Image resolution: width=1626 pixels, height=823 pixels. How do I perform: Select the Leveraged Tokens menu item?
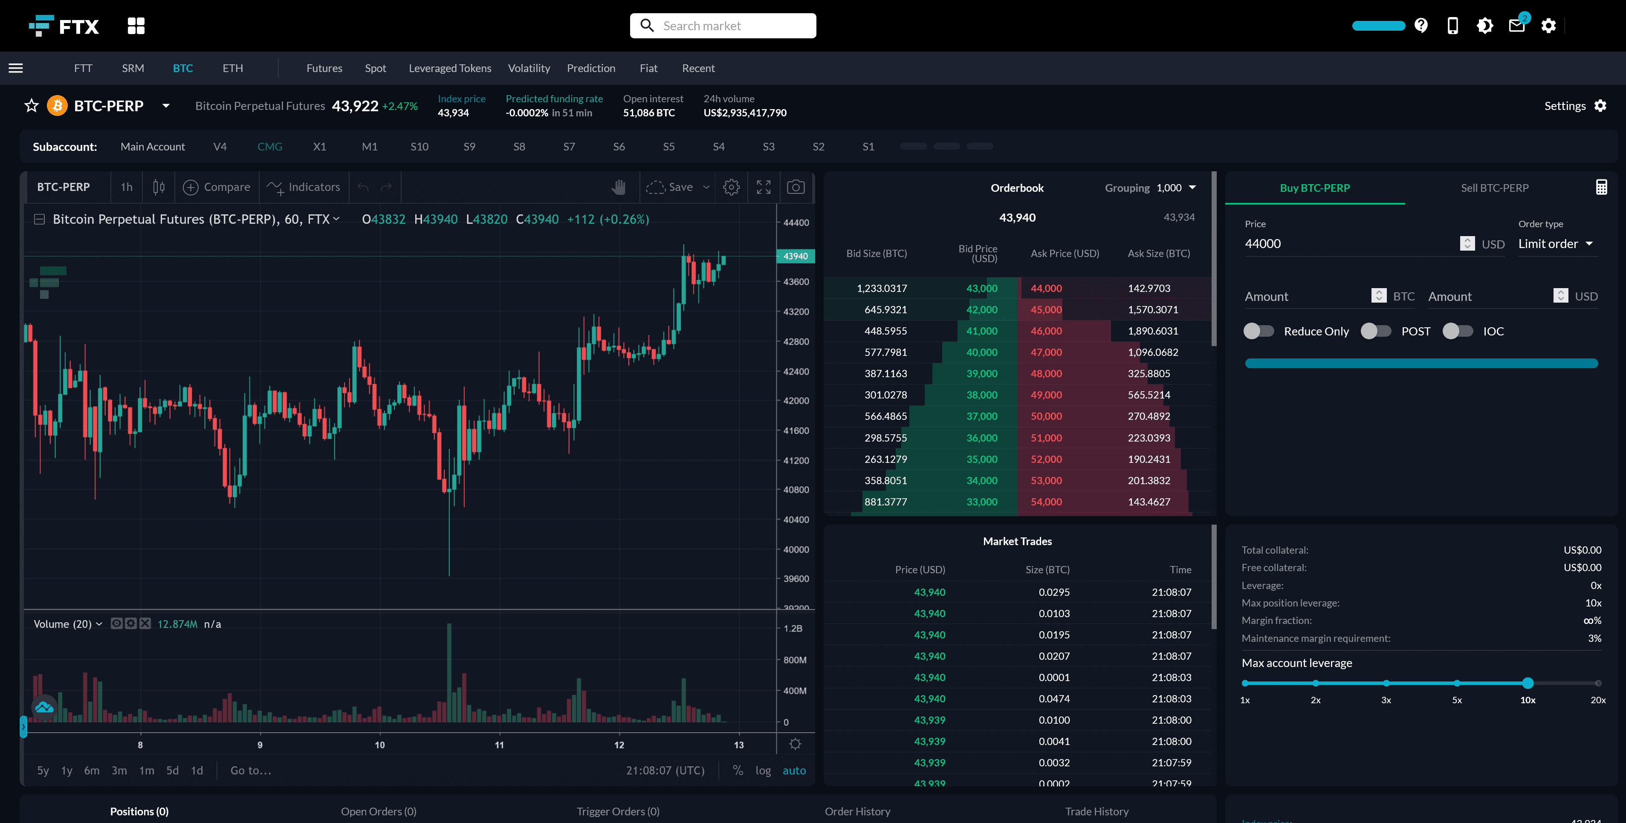point(450,68)
